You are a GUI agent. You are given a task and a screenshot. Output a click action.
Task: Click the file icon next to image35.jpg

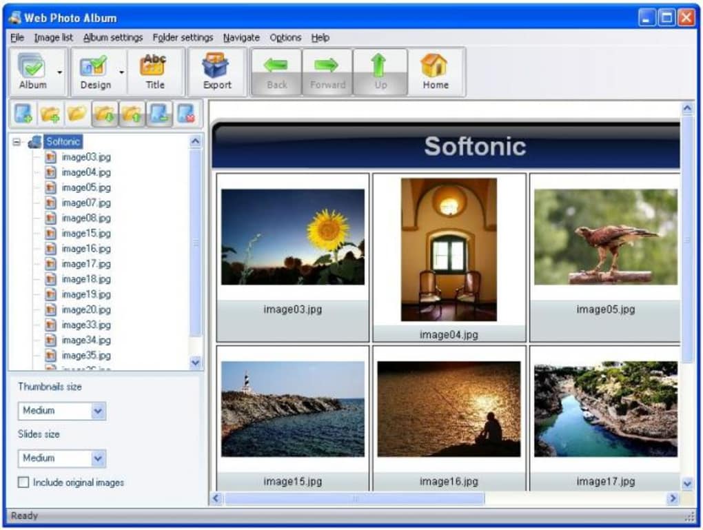click(51, 355)
